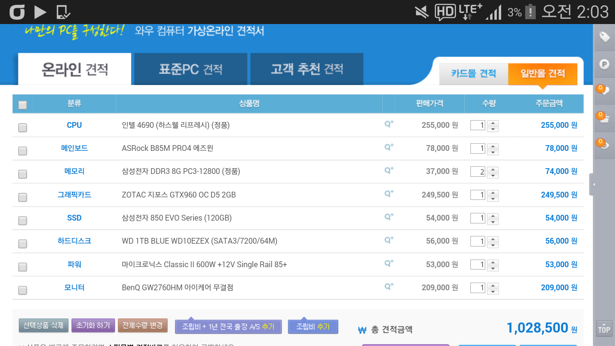Jump to page top with the TOP button
The image size is (615, 346).
click(x=604, y=329)
